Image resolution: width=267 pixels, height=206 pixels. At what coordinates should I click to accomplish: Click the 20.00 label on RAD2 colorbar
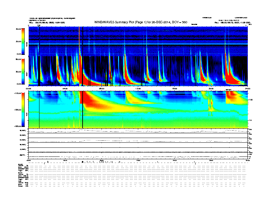pyautogui.click(x=19, y=41)
